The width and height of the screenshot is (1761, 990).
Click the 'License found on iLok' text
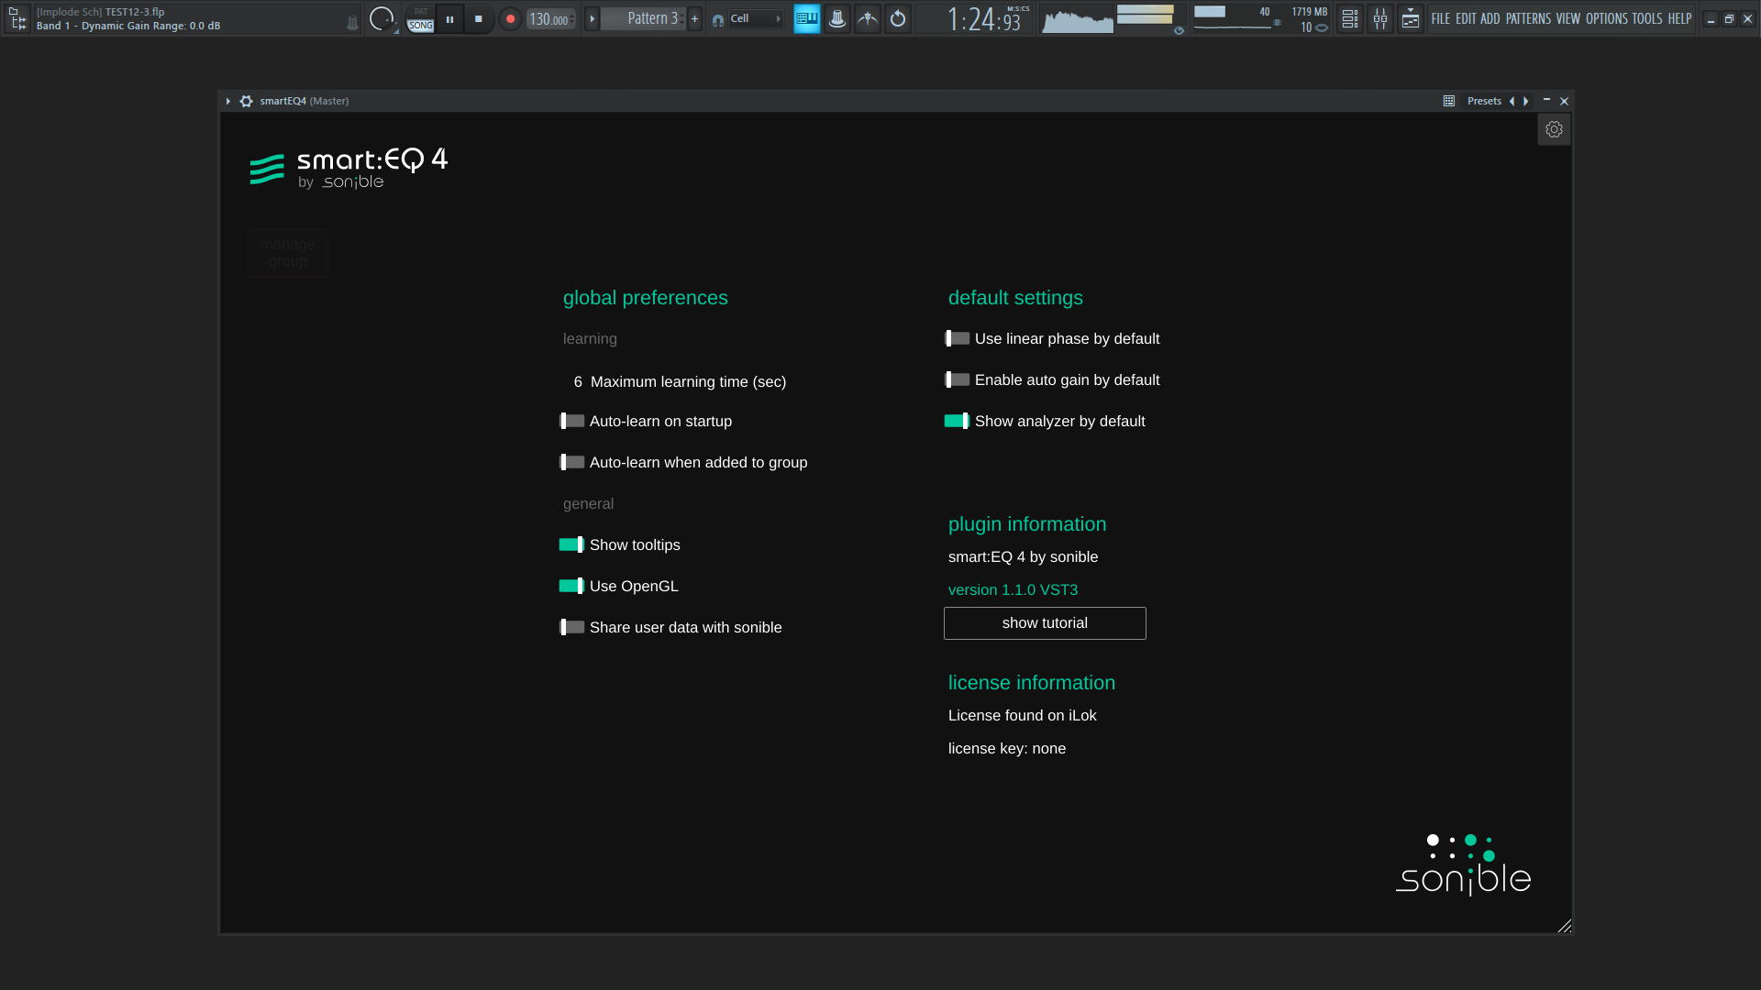click(x=1022, y=716)
